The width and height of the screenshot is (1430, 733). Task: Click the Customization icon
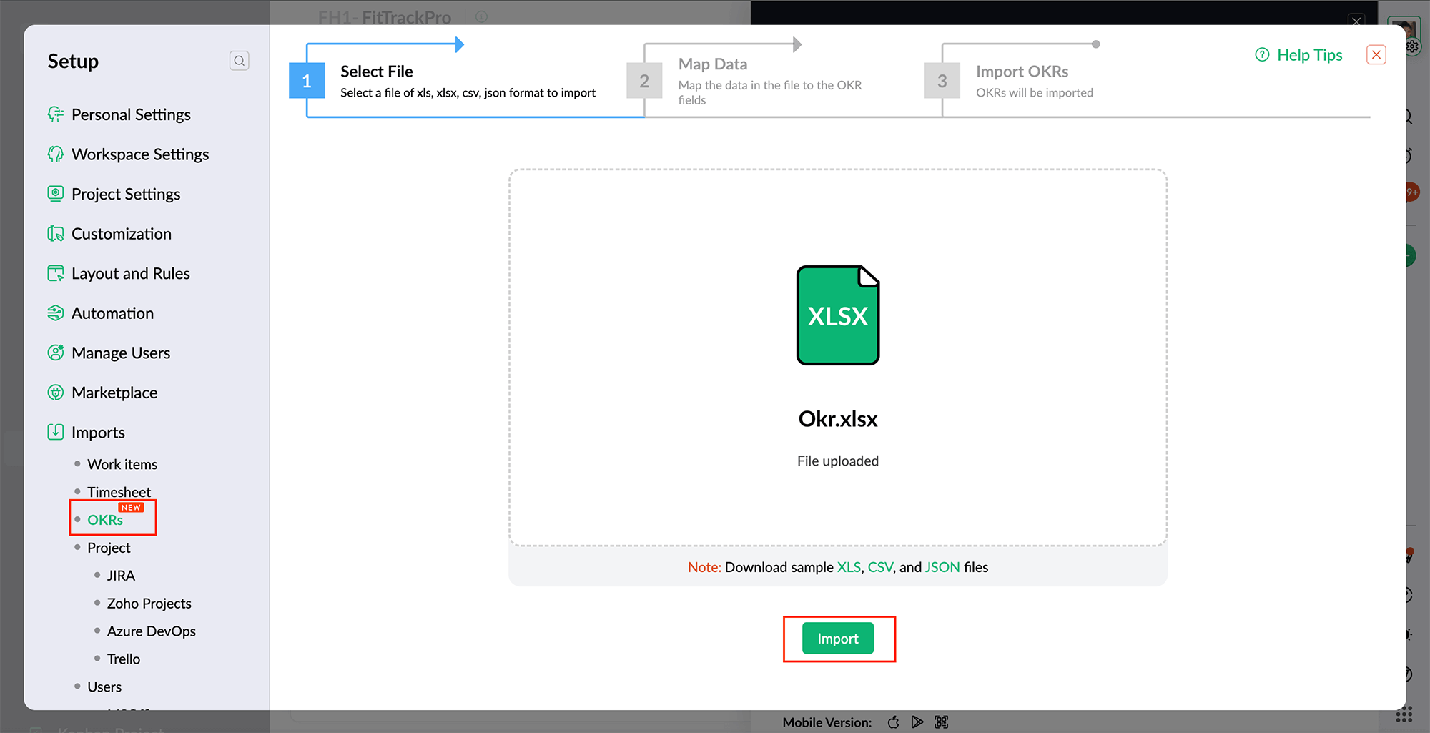[x=56, y=233]
